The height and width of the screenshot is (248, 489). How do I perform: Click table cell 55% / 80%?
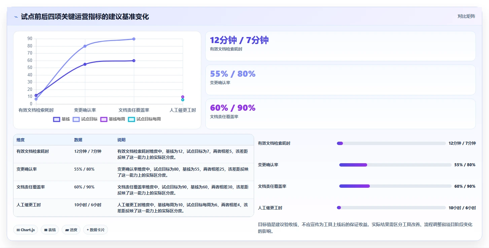coord(84,169)
